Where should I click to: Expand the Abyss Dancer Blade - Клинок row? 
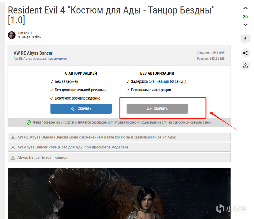(119, 157)
